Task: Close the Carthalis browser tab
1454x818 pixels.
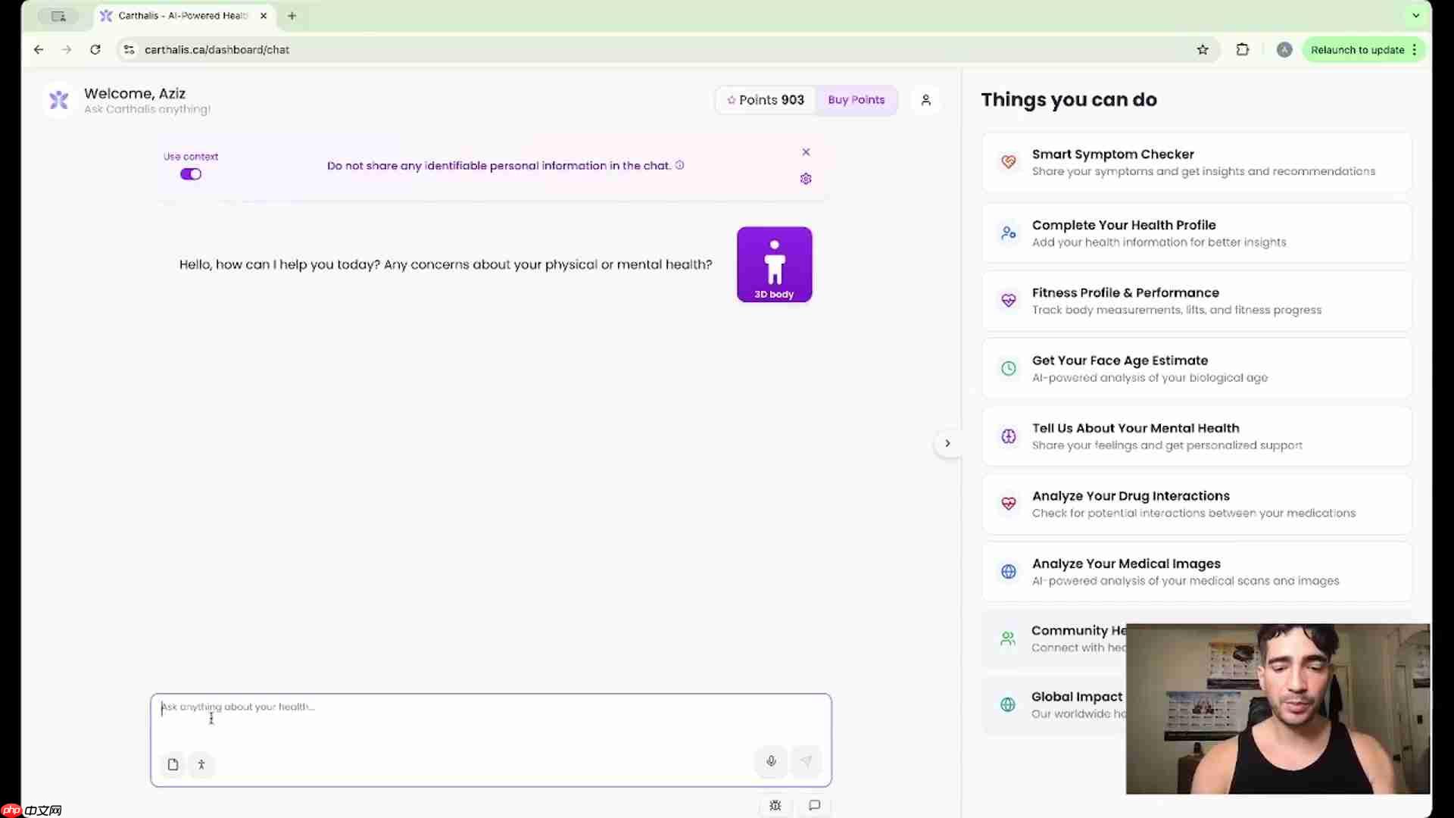Action: [x=264, y=16]
